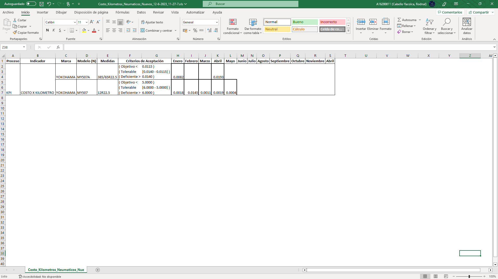
Task: Open the Fórmulas ribbon tab
Action: point(122,12)
